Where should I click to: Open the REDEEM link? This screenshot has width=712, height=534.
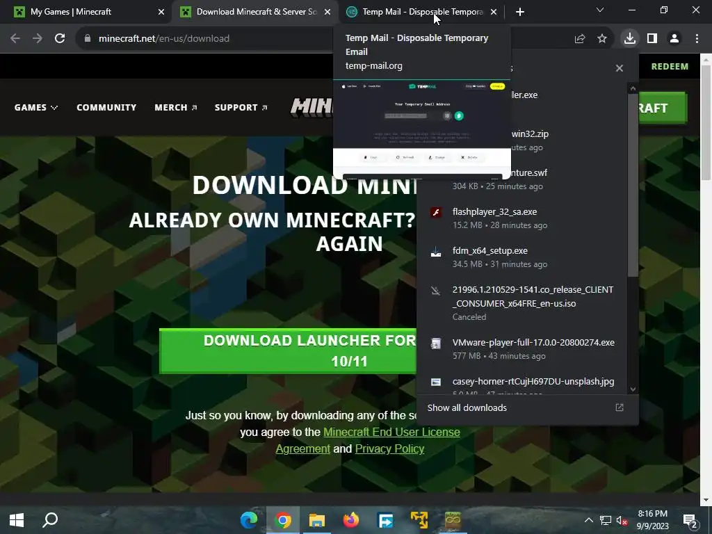[x=670, y=66]
